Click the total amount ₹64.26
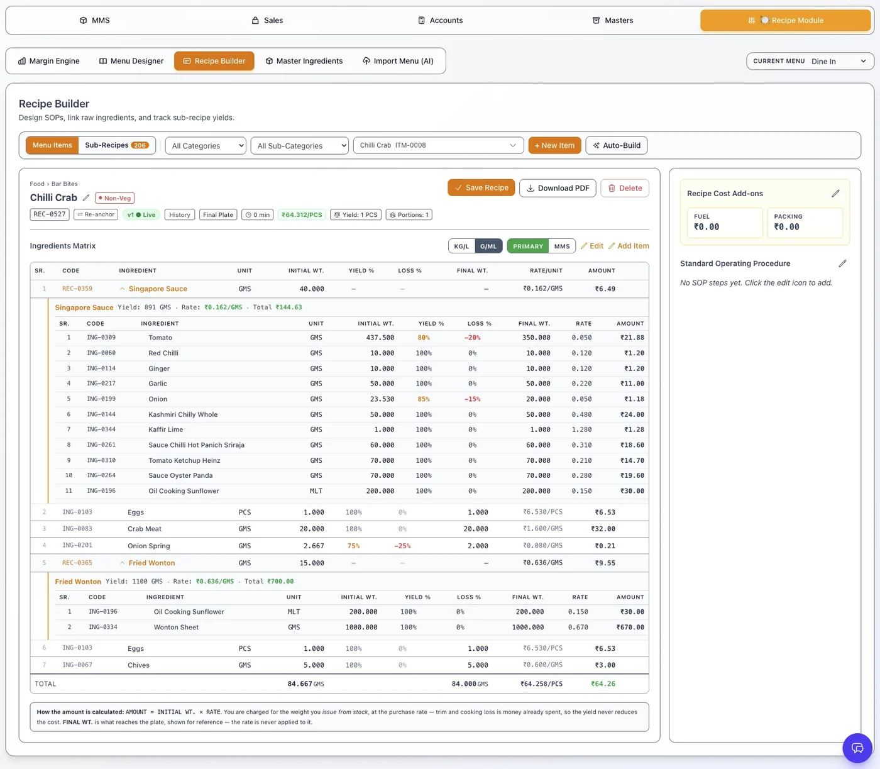Screen dimensions: 880x769 tap(603, 683)
